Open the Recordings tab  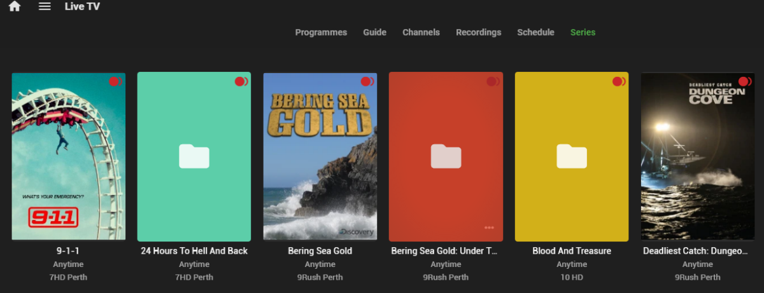point(478,32)
